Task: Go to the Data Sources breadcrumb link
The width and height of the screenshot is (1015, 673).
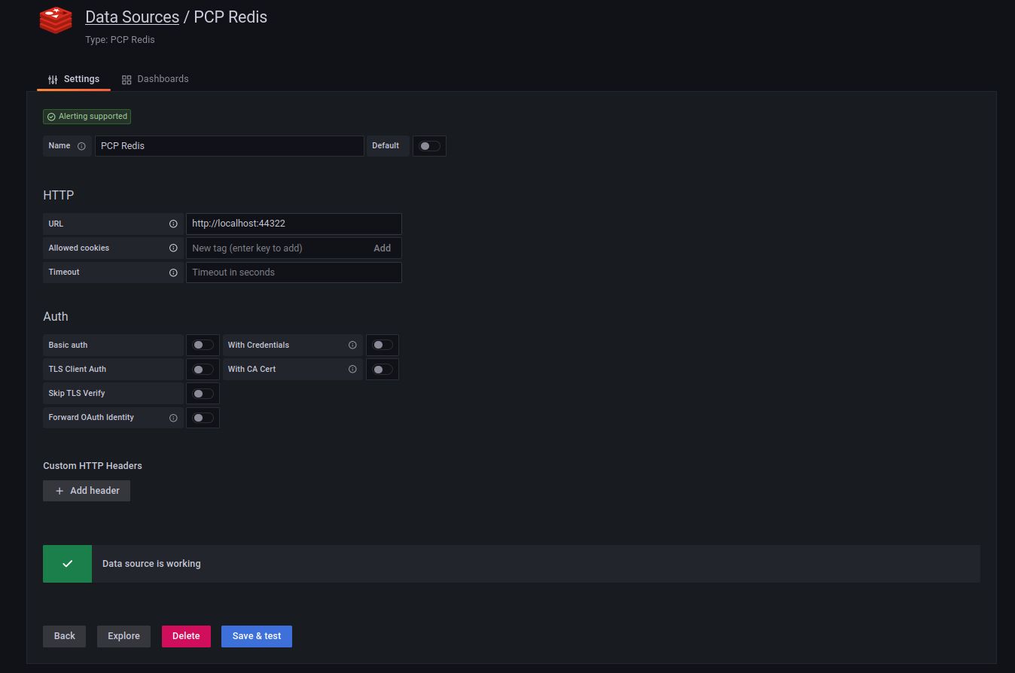Action: click(133, 17)
